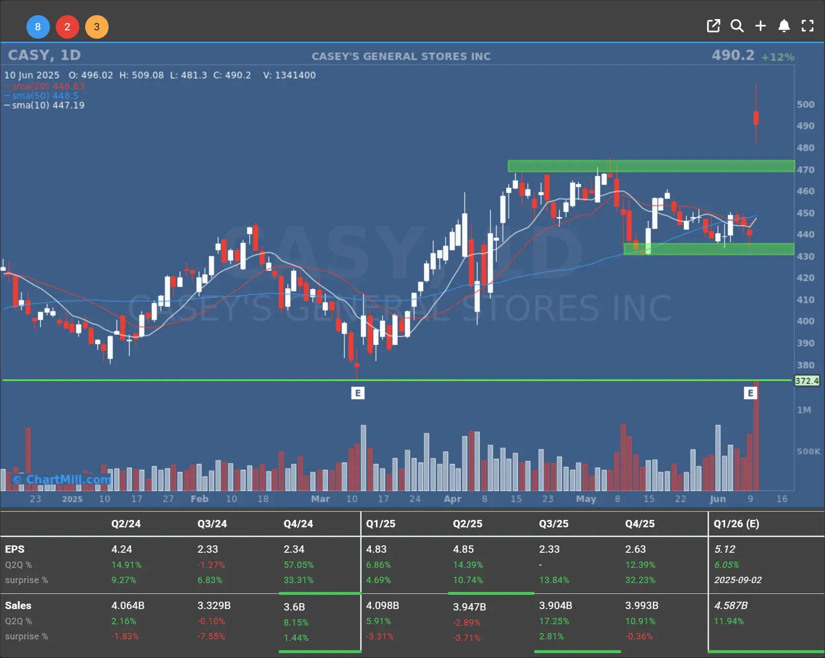Click the 2025-09-02 earnings date

738,580
